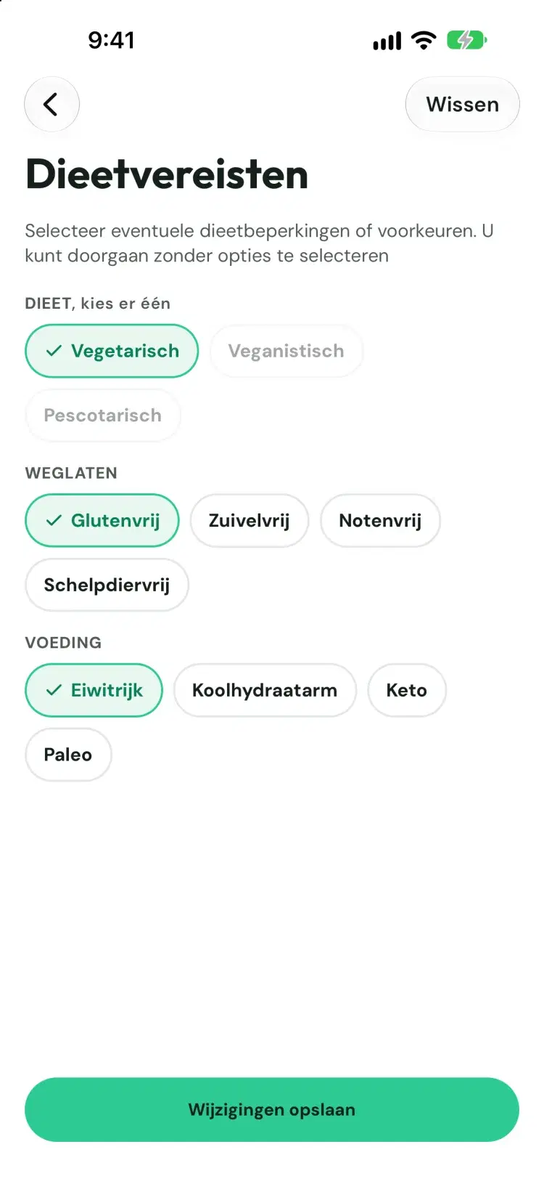This screenshot has width=544, height=1184.
Task: Toggle off the Glutenvrij chip
Action: 102,521
